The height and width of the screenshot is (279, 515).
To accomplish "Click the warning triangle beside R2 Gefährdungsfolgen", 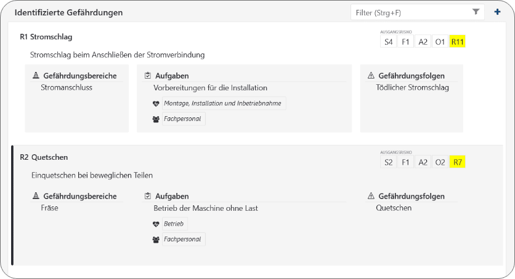I will (371, 196).
